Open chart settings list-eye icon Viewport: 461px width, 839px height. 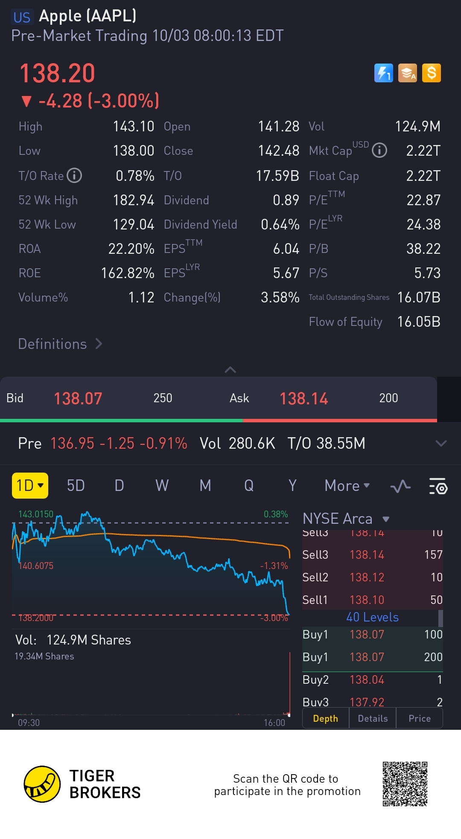click(438, 486)
